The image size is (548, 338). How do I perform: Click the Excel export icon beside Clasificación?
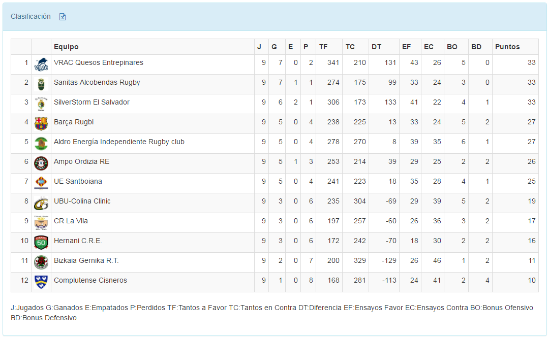coord(63,17)
